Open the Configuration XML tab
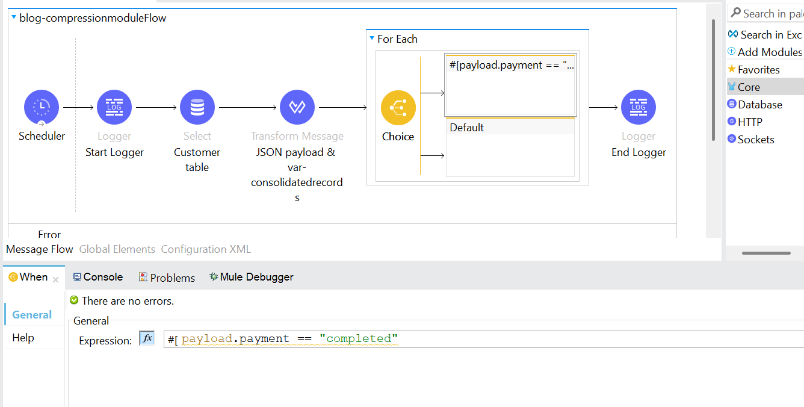804x407 pixels. tap(206, 249)
